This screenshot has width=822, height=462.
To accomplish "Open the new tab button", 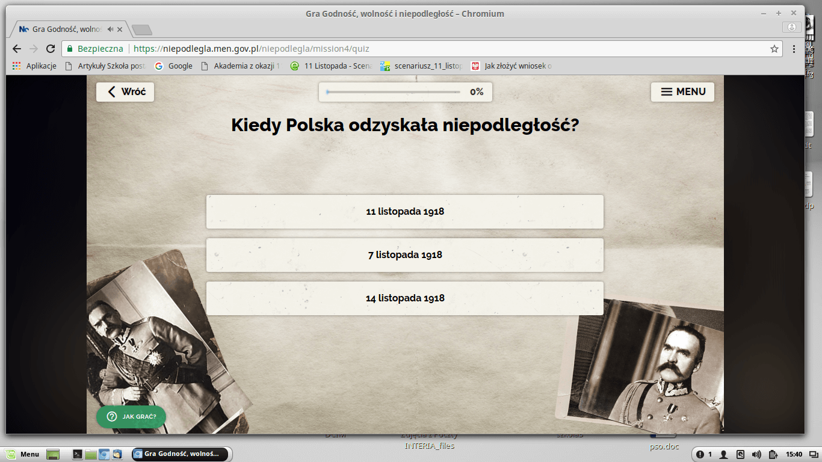I will click(x=142, y=29).
